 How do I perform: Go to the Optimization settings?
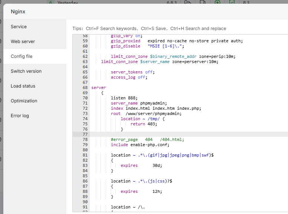click(x=24, y=101)
